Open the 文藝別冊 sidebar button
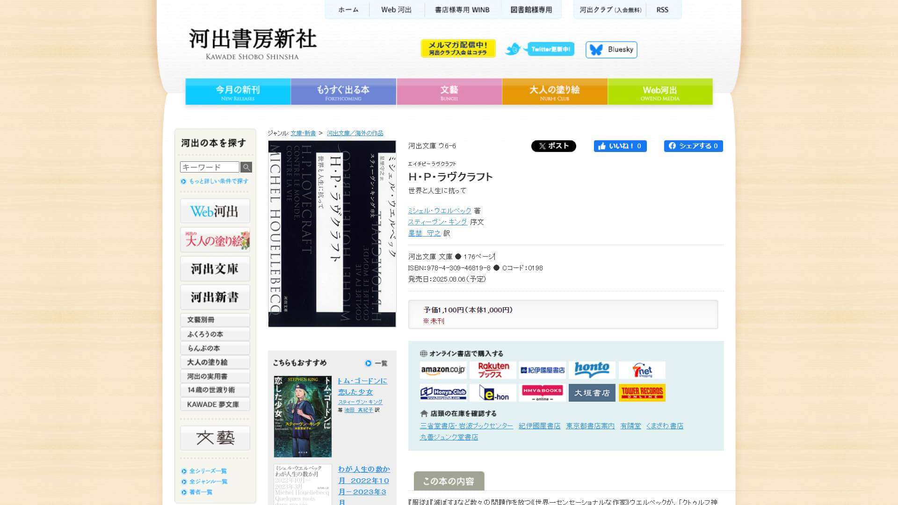This screenshot has width=898, height=505. click(215, 320)
